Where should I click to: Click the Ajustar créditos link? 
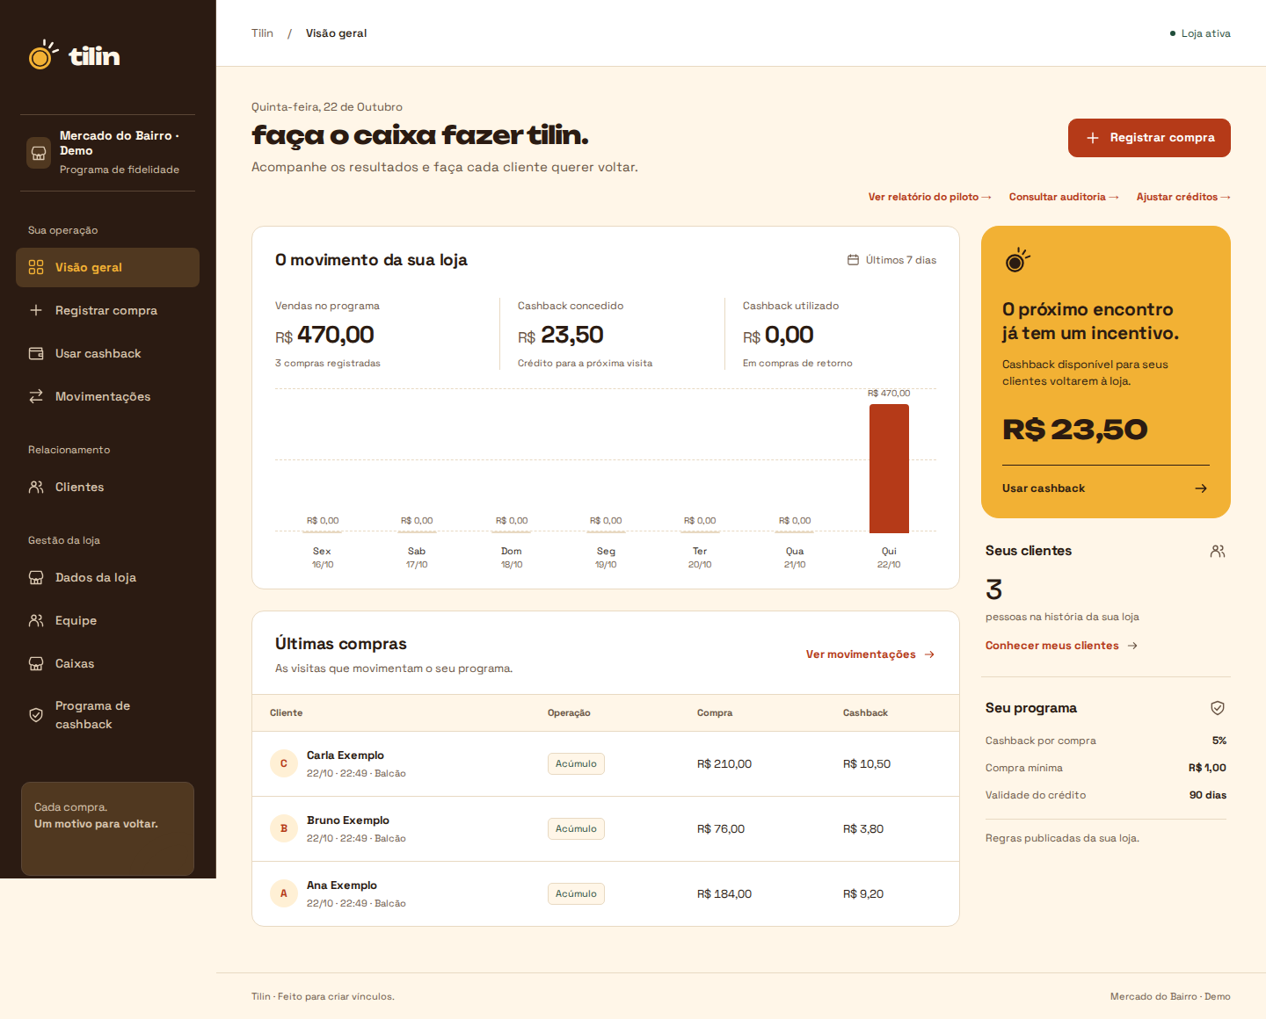1183,197
